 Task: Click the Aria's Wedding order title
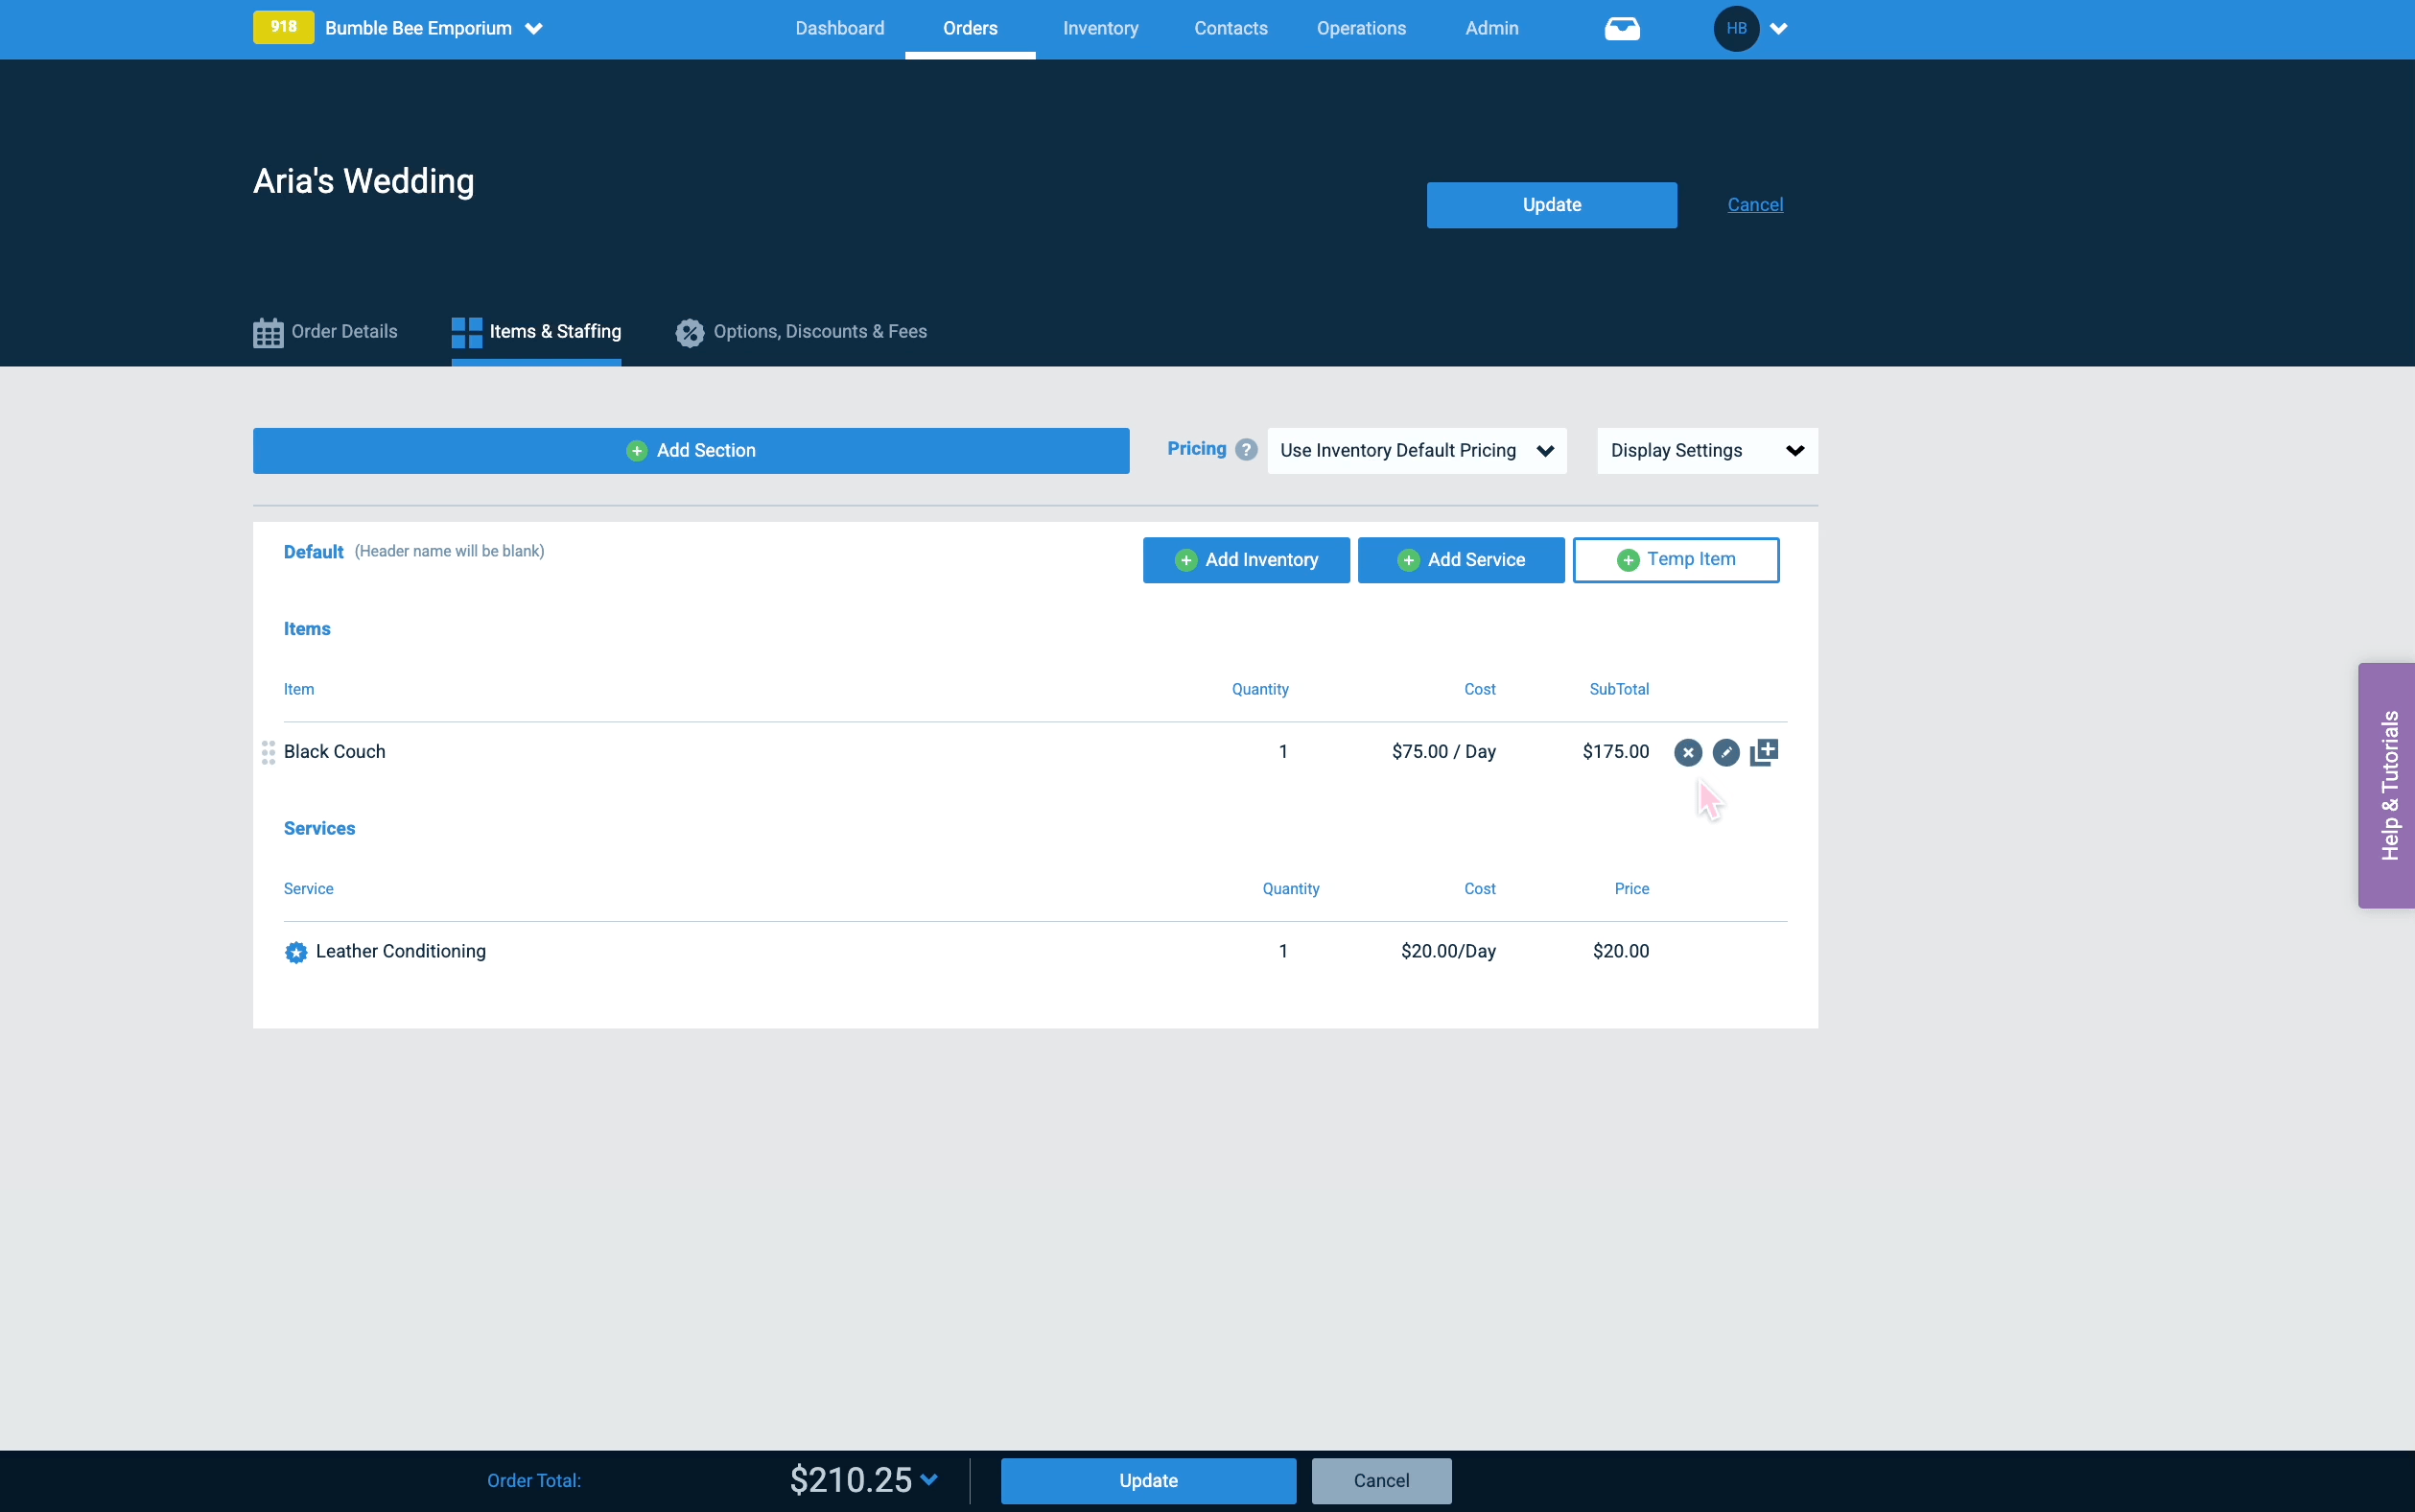click(363, 181)
